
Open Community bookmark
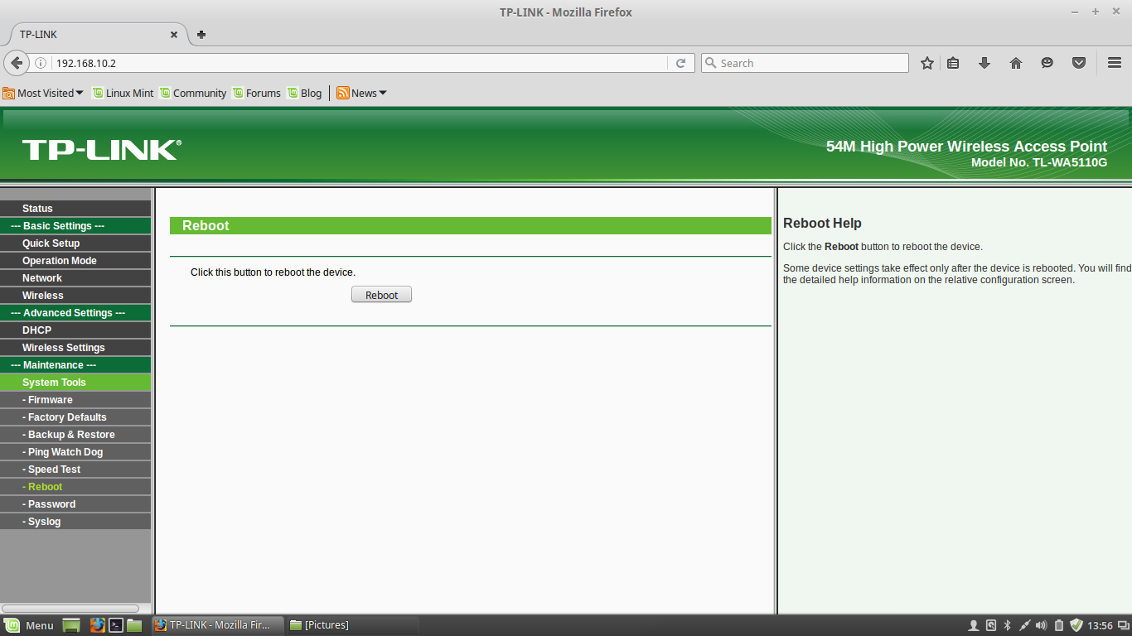[193, 93]
